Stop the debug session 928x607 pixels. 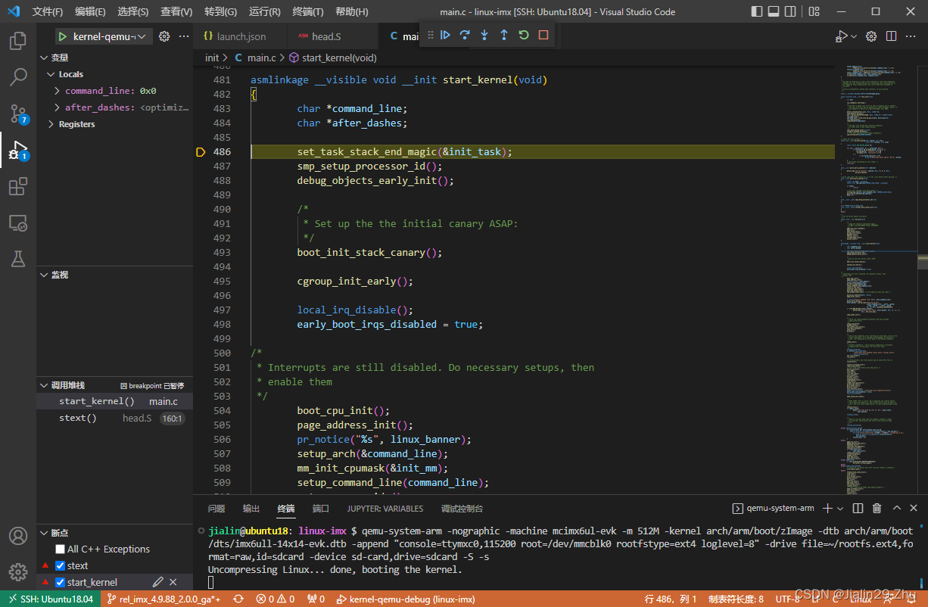click(543, 35)
